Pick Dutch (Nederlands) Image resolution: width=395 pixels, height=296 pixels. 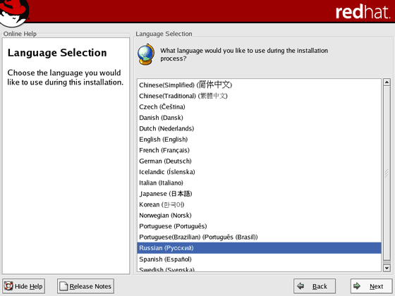(260, 128)
